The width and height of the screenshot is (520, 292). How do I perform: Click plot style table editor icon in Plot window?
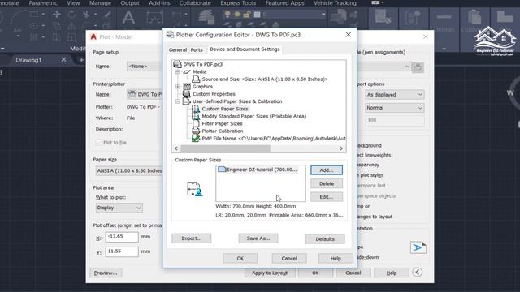click(418, 67)
